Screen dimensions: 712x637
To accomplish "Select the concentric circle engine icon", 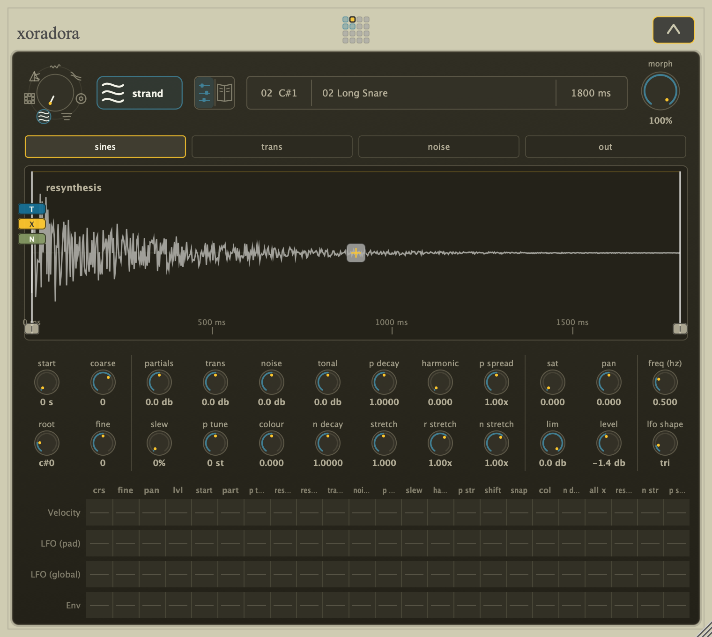I will click(x=81, y=99).
